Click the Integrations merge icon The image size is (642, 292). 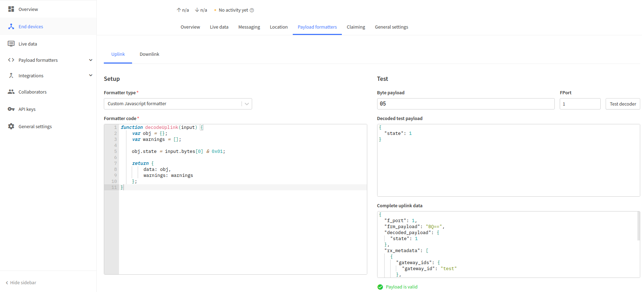click(11, 76)
